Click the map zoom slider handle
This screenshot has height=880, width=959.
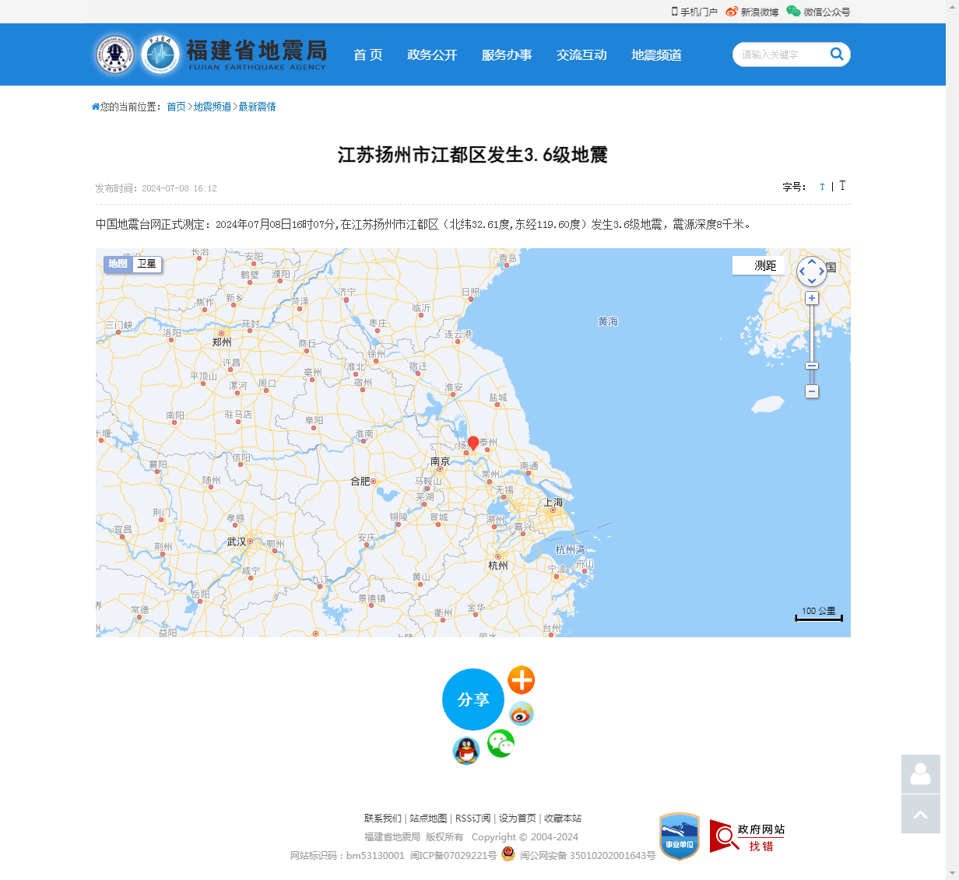(812, 366)
